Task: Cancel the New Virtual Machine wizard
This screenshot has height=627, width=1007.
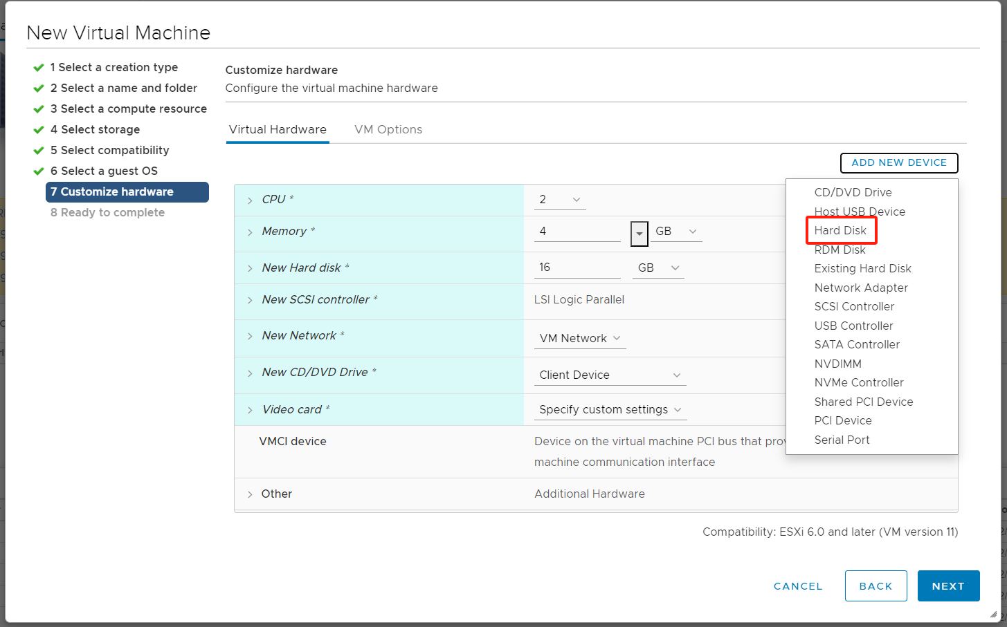Action: [798, 586]
